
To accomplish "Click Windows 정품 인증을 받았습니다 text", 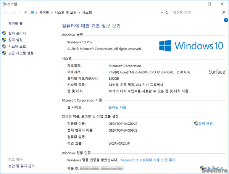I will (x=93, y=160).
